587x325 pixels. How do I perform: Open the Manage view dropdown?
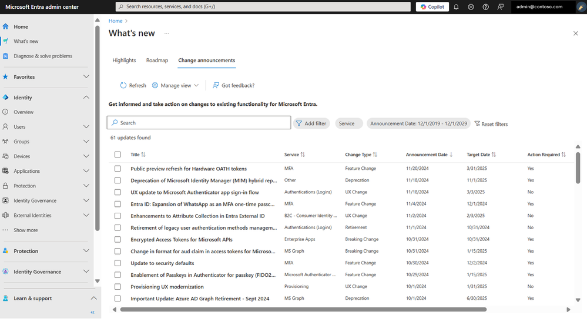(175, 85)
